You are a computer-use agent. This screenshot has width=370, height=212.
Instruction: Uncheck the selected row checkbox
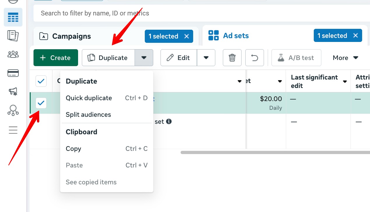click(41, 103)
